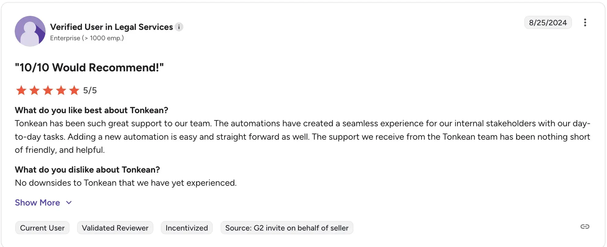Copy the review link via chain icon
Viewport: 607px width, 247px height.
point(585,227)
